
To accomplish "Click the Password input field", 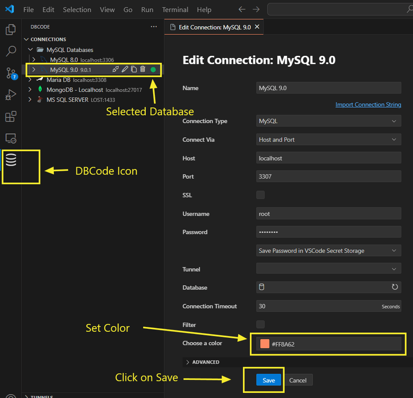I will coord(328,232).
